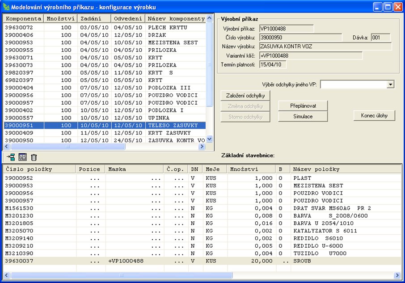Click the Variantní klíč field
The image size is (405, 283).
pyautogui.click(x=311, y=55)
